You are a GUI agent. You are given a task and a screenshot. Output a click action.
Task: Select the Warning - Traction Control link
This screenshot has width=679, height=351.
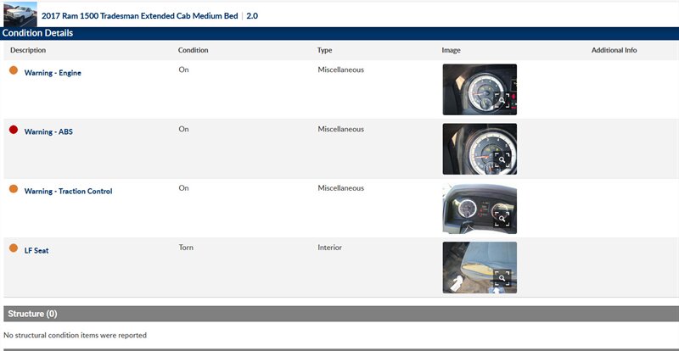[68, 192]
